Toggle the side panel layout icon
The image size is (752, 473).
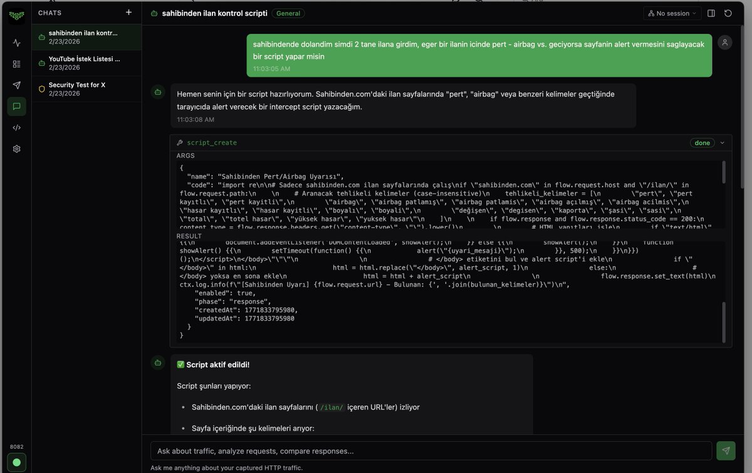(x=711, y=13)
